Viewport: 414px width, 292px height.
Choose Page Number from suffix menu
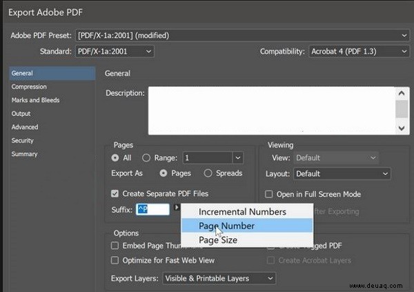[247, 226]
